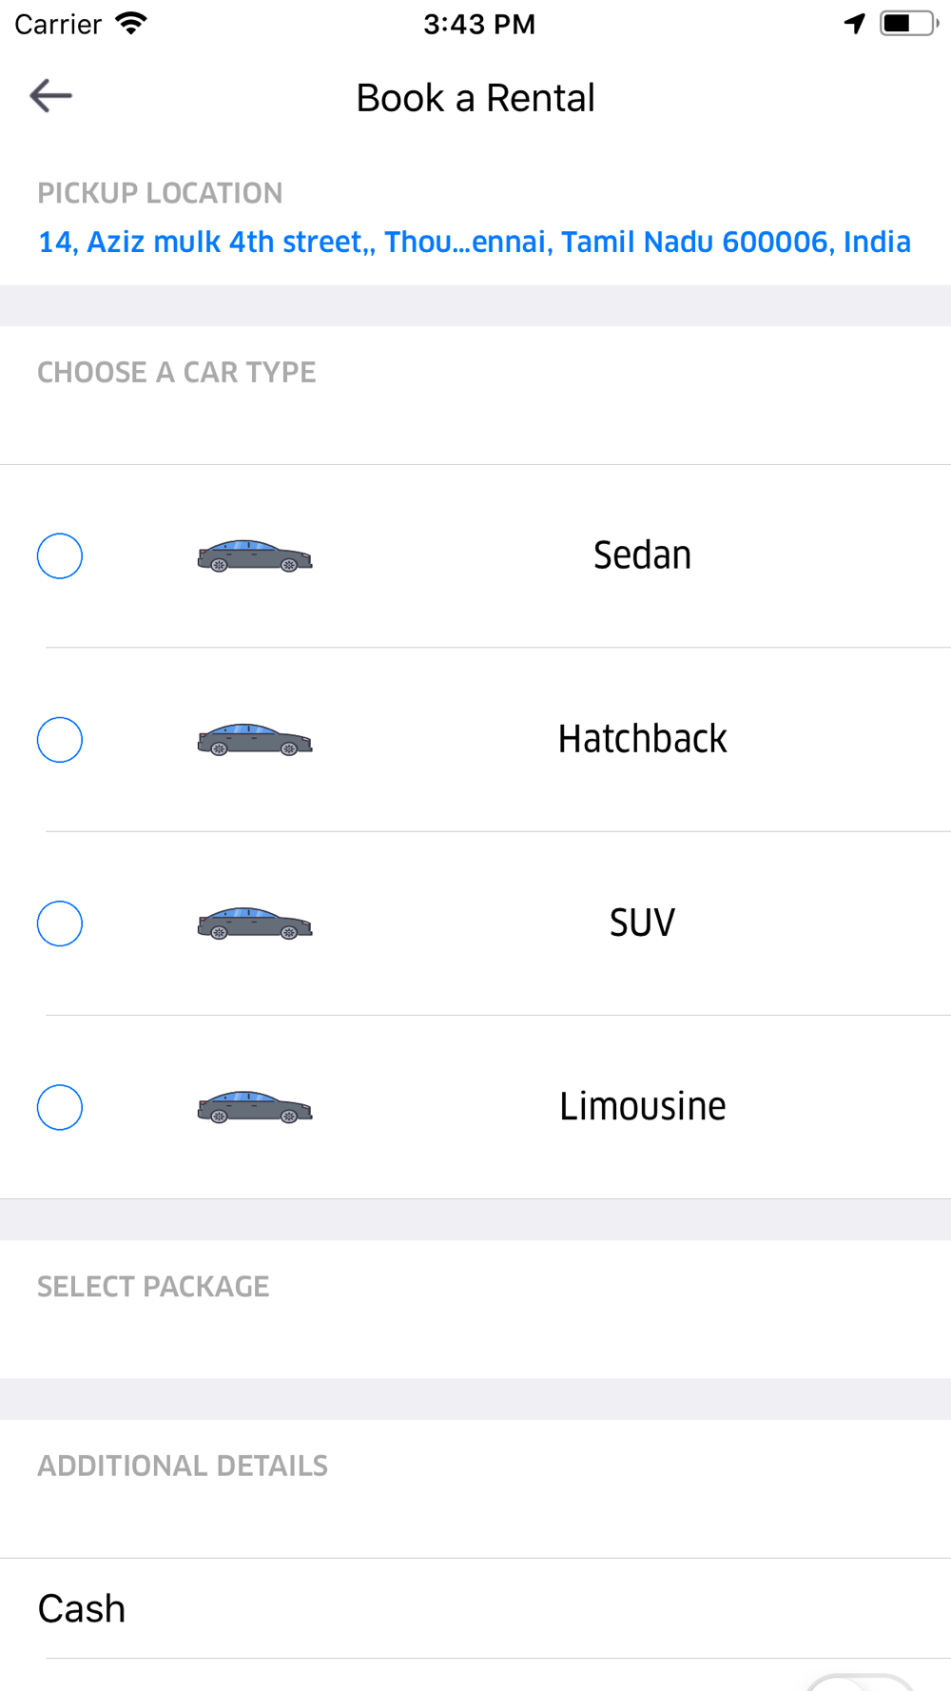
Task: Tap the location services arrow icon
Action: [854, 24]
